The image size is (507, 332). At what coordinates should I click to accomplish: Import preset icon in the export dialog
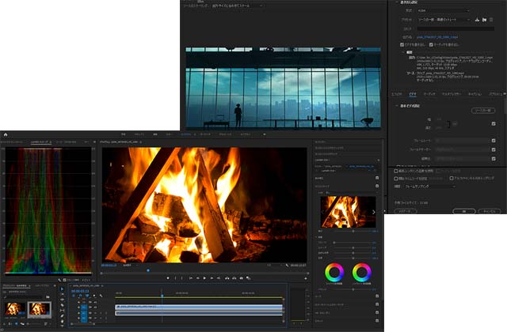484,20
